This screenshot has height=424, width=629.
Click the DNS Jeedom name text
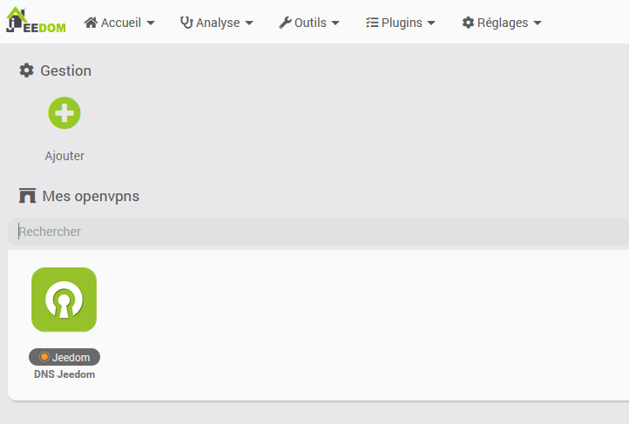pyautogui.click(x=64, y=375)
